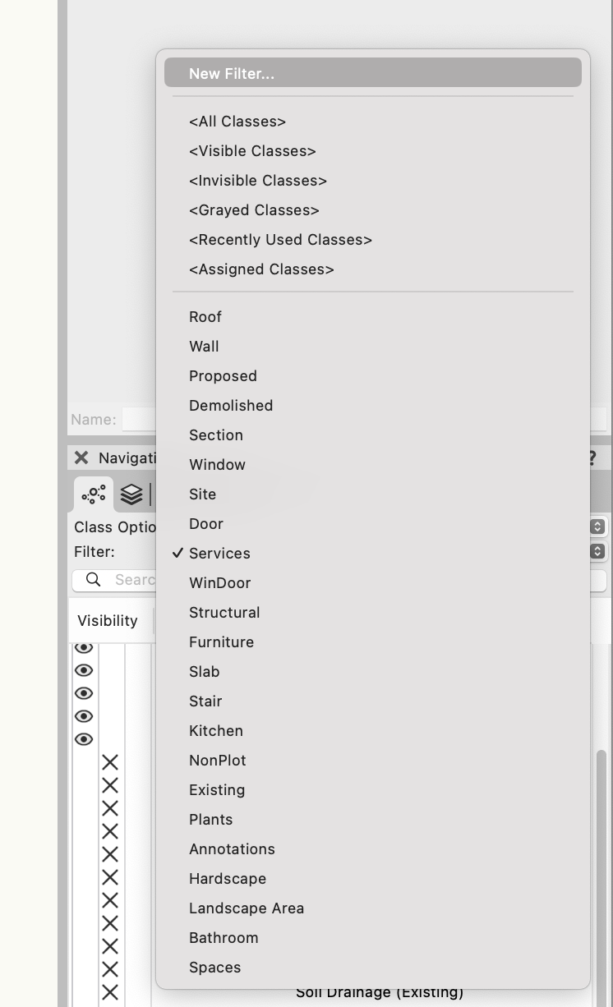The height and width of the screenshot is (1007, 613).
Task: Click the Filter dropdown stepper arrows
Action: (597, 551)
